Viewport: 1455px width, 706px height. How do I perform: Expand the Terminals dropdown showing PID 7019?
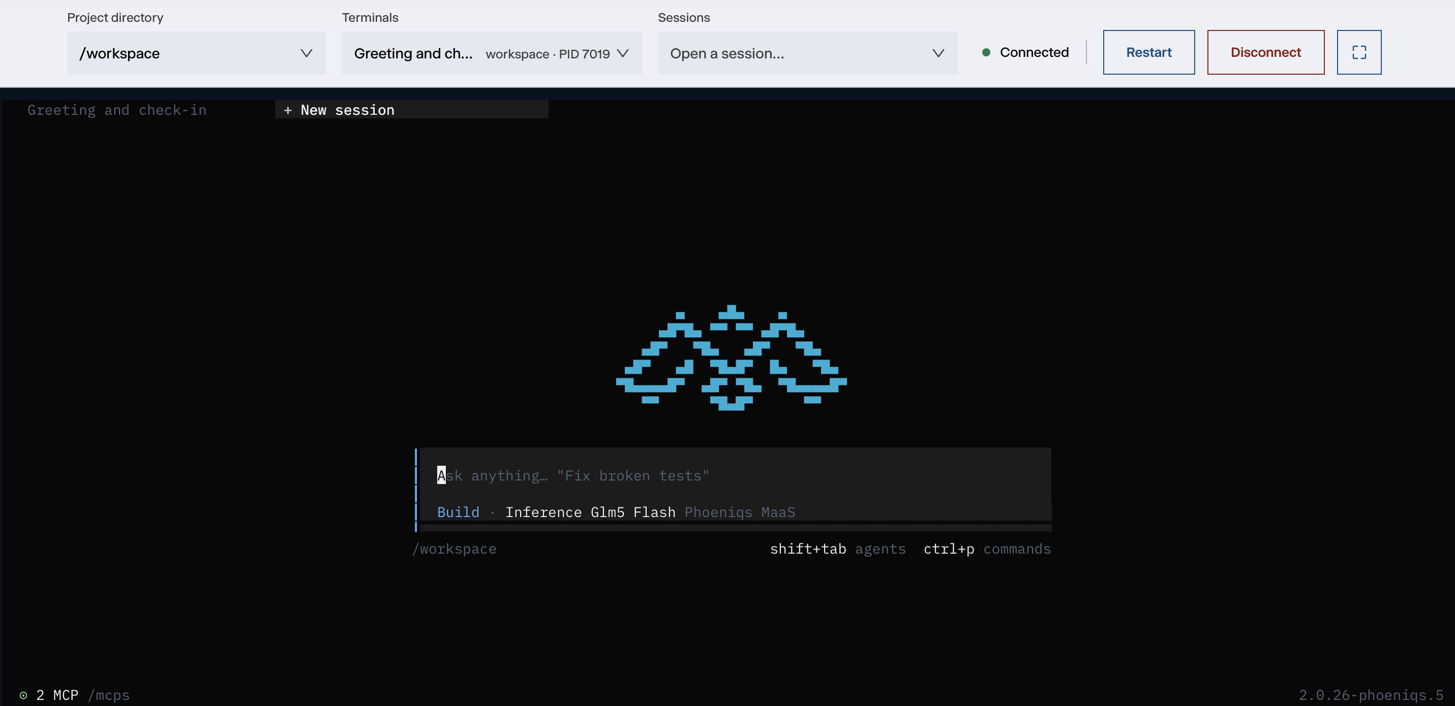point(492,53)
